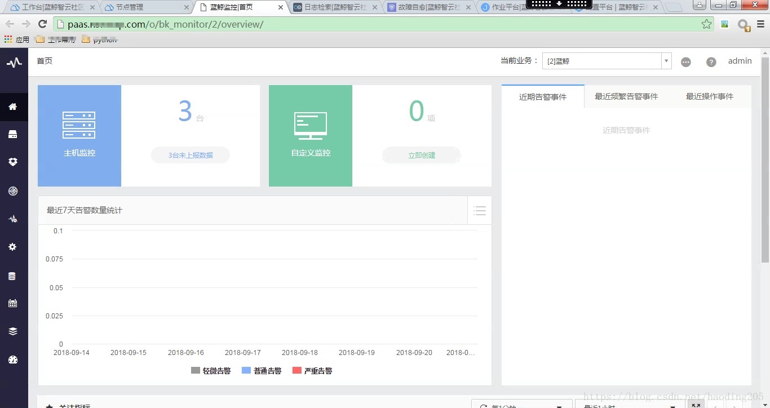Switch to the 故障自愈 browser tab
Screen dimensions: 770x408
pos(429,7)
